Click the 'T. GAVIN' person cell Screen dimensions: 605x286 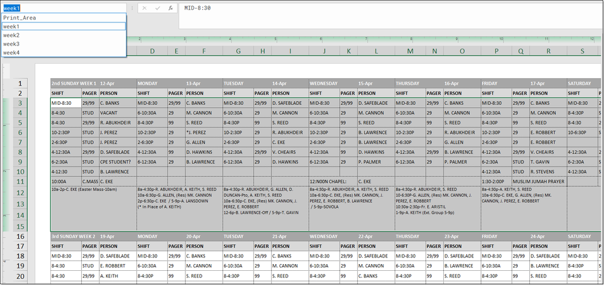click(x=548, y=162)
